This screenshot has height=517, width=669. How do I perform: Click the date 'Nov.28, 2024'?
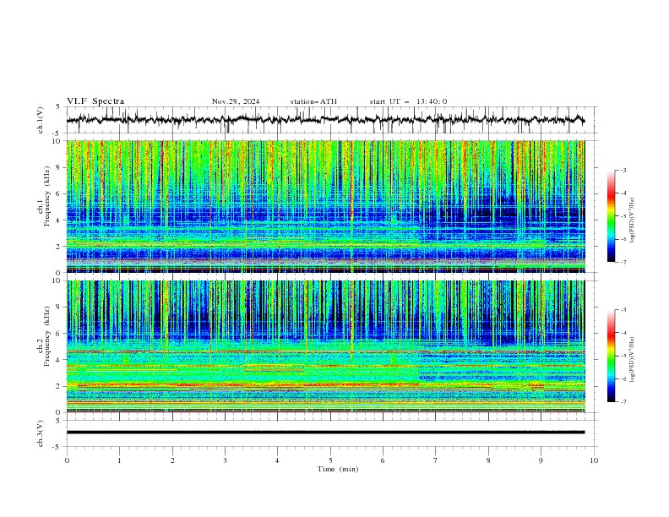coord(236,101)
